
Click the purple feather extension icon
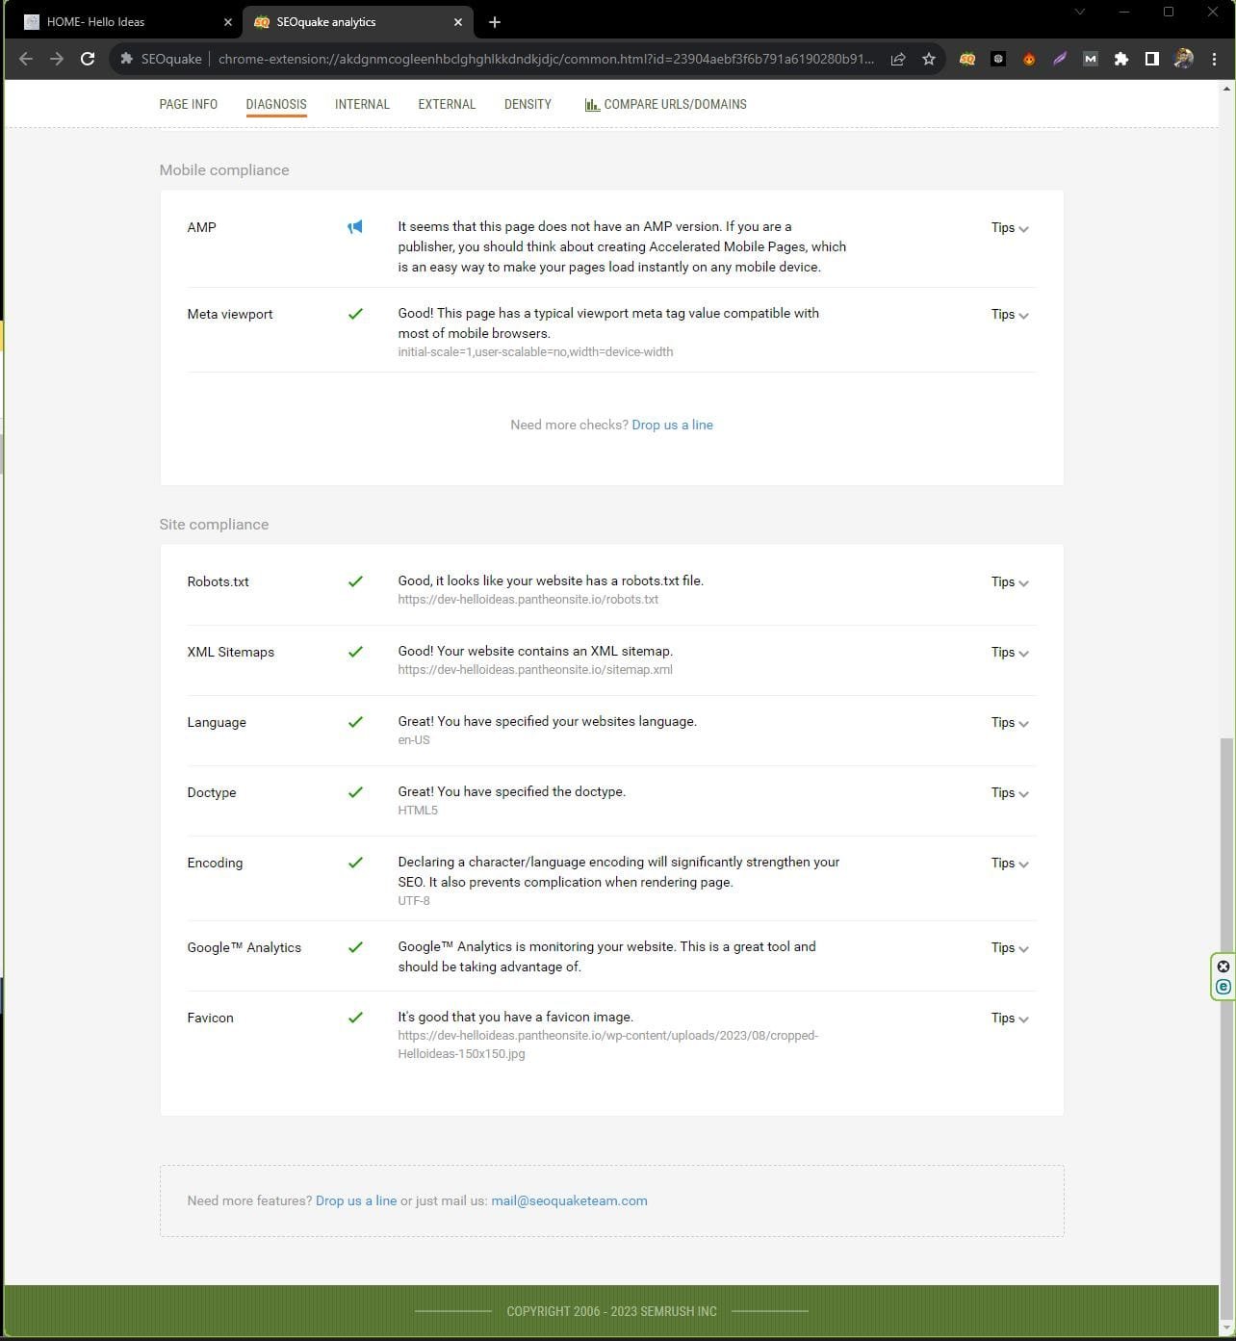pyautogui.click(x=1059, y=59)
